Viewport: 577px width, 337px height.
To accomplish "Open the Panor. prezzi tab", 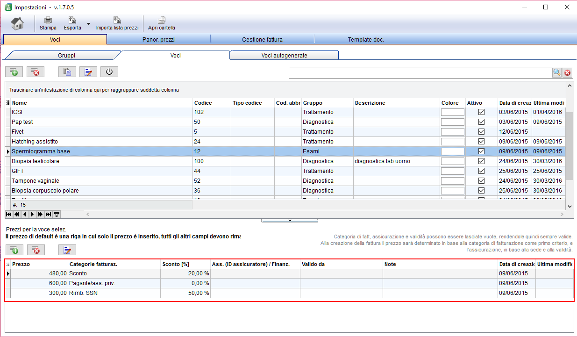I will (x=158, y=40).
